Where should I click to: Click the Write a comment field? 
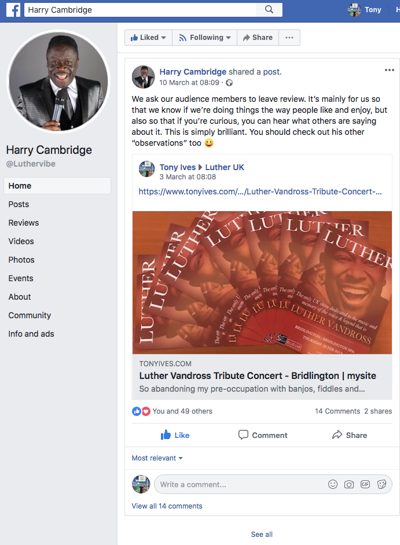click(x=237, y=484)
